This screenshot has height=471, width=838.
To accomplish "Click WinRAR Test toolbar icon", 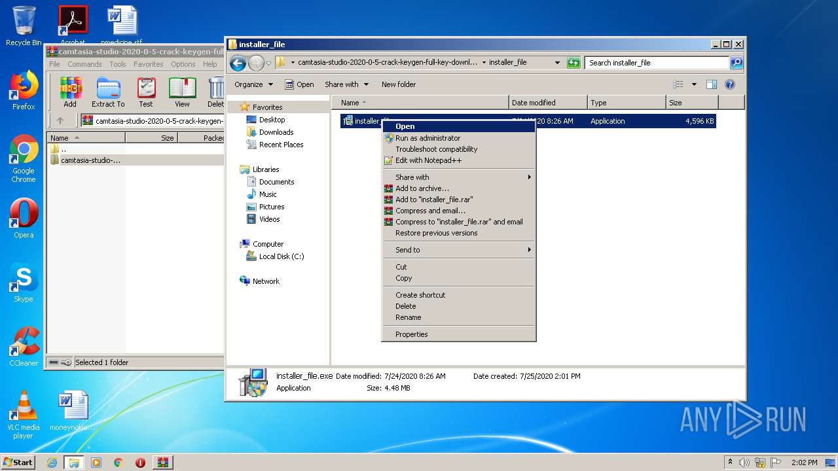I will (x=146, y=92).
